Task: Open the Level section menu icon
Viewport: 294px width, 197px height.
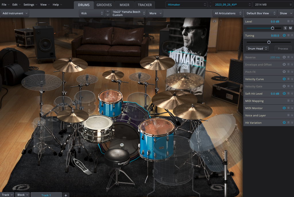Action: (288, 22)
